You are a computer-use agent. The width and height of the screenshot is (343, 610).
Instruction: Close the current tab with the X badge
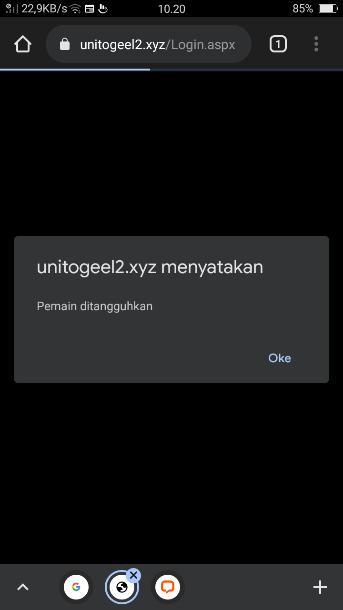133,575
